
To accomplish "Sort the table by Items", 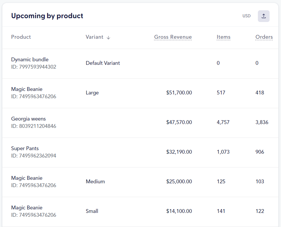I will [223, 37].
